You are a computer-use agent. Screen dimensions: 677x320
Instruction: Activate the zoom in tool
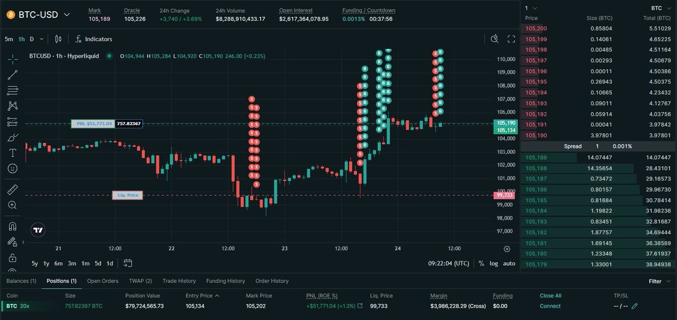tap(12, 205)
